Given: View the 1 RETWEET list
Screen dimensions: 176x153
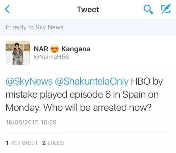Looking at the screenshot, I should [x=22, y=143].
